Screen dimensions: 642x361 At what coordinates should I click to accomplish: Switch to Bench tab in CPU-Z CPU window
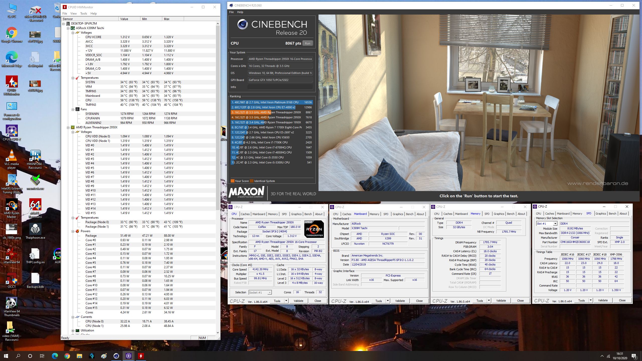[x=308, y=214]
